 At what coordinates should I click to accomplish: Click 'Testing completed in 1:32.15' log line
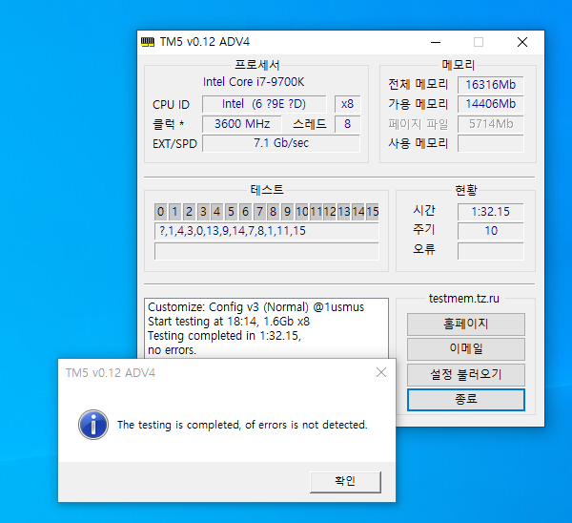tap(224, 336)
